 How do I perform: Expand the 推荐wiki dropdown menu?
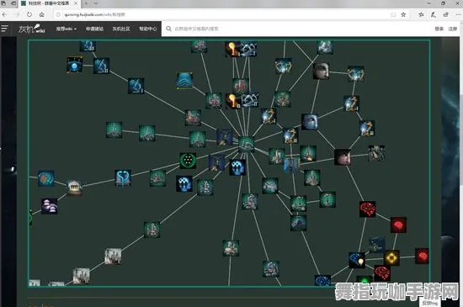tap(67, 29)
